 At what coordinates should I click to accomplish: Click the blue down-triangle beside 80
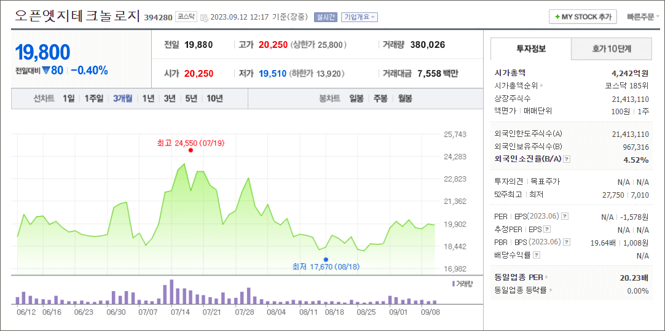[45, 71]
